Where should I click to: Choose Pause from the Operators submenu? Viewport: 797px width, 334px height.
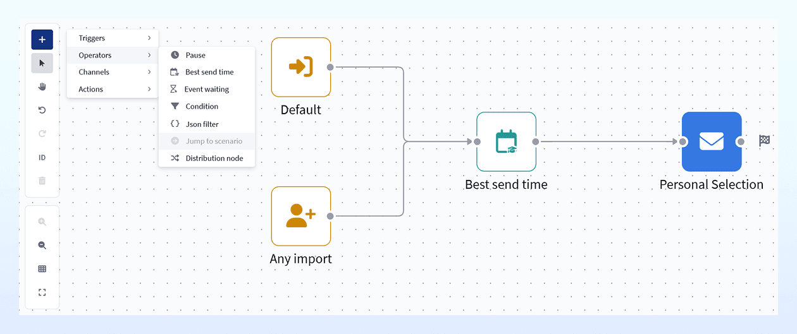coord(207,55)
